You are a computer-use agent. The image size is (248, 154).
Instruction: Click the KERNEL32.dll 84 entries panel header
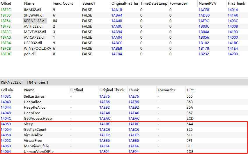tap(124, 83)
